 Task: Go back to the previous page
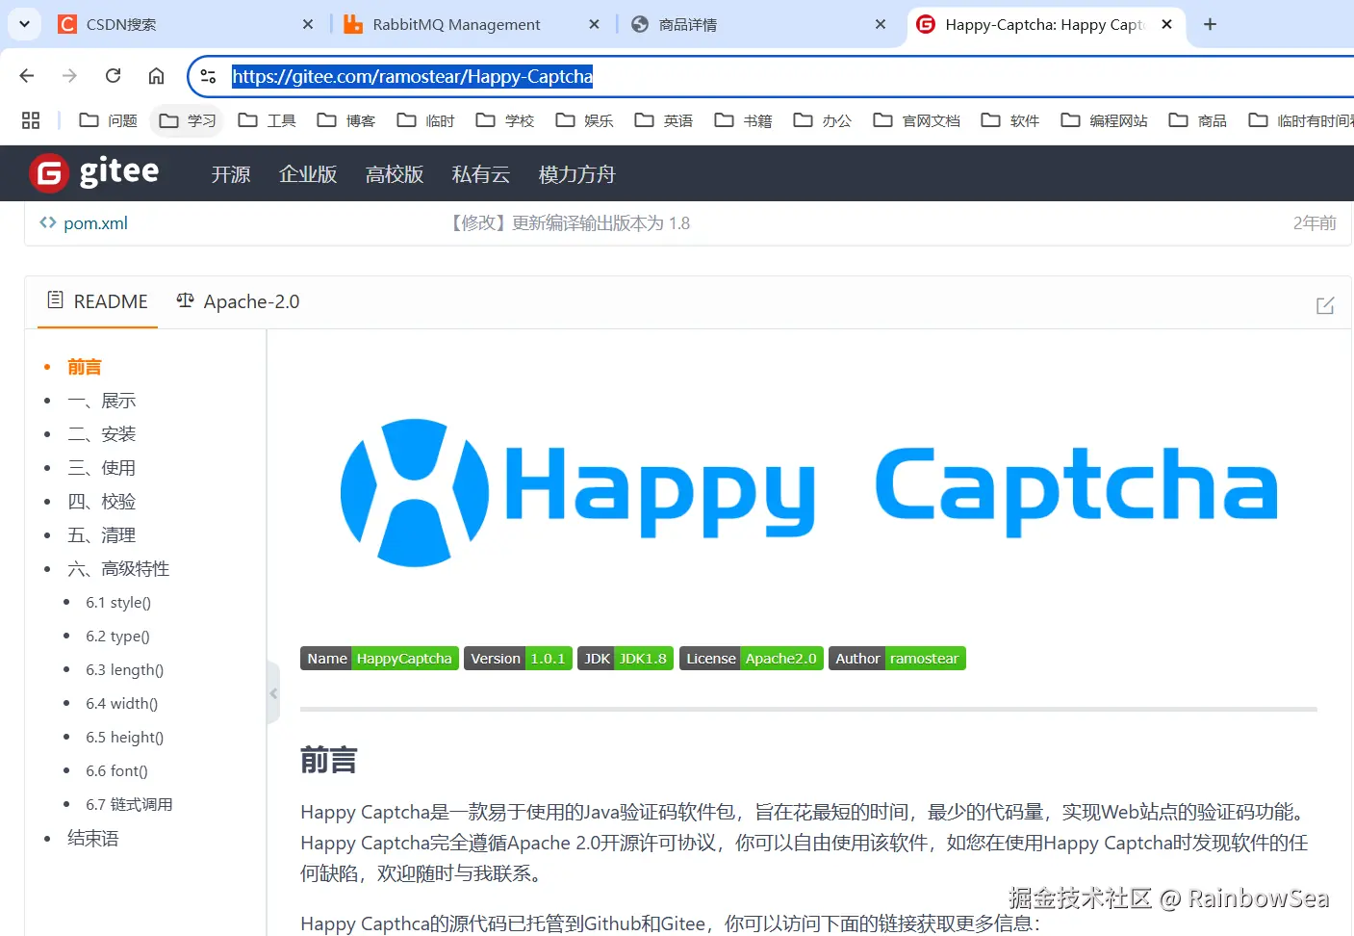pyautogui.click(x=27, y=76)
